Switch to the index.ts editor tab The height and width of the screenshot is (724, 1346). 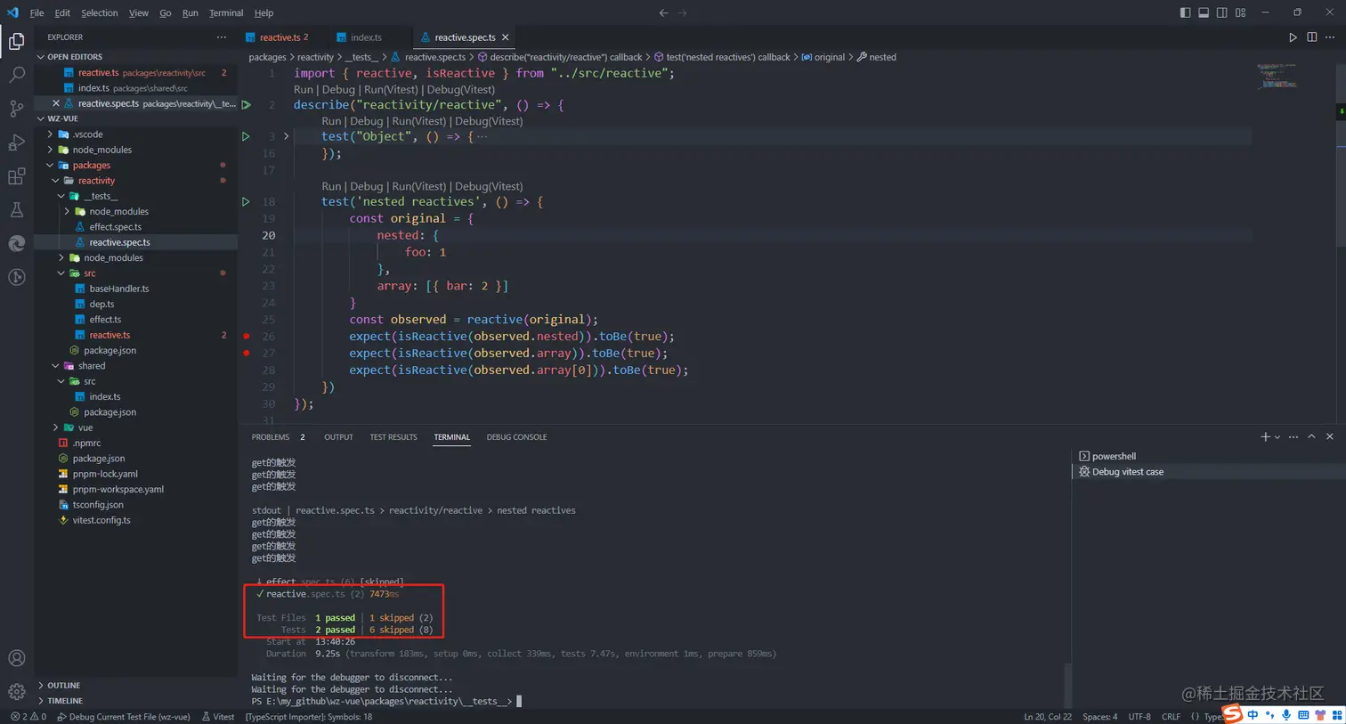tap(366, 37)
